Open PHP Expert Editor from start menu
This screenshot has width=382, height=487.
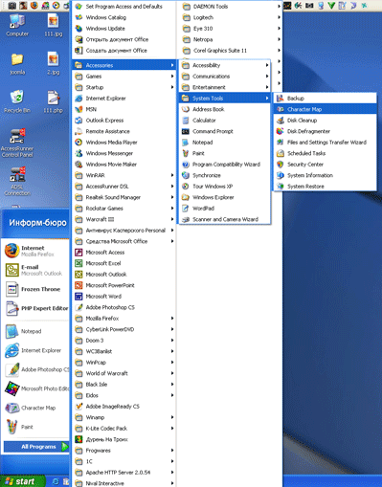(35, 308)
